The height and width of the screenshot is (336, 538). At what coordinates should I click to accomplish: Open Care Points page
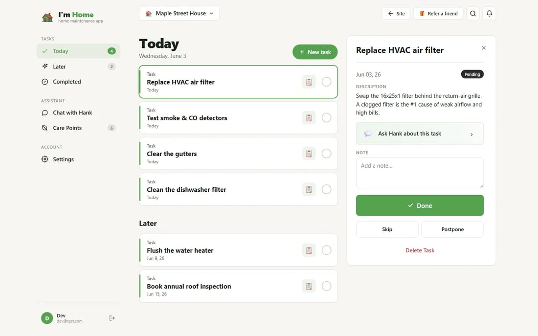(78, 128)
